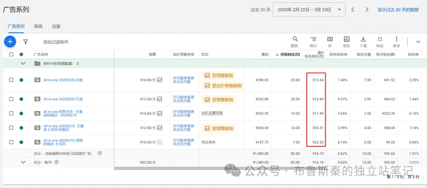This screenshot has height=188, width=427.
Task: Open status dropdown for 西班牙语 campaign dot
Action: [21, 113]
